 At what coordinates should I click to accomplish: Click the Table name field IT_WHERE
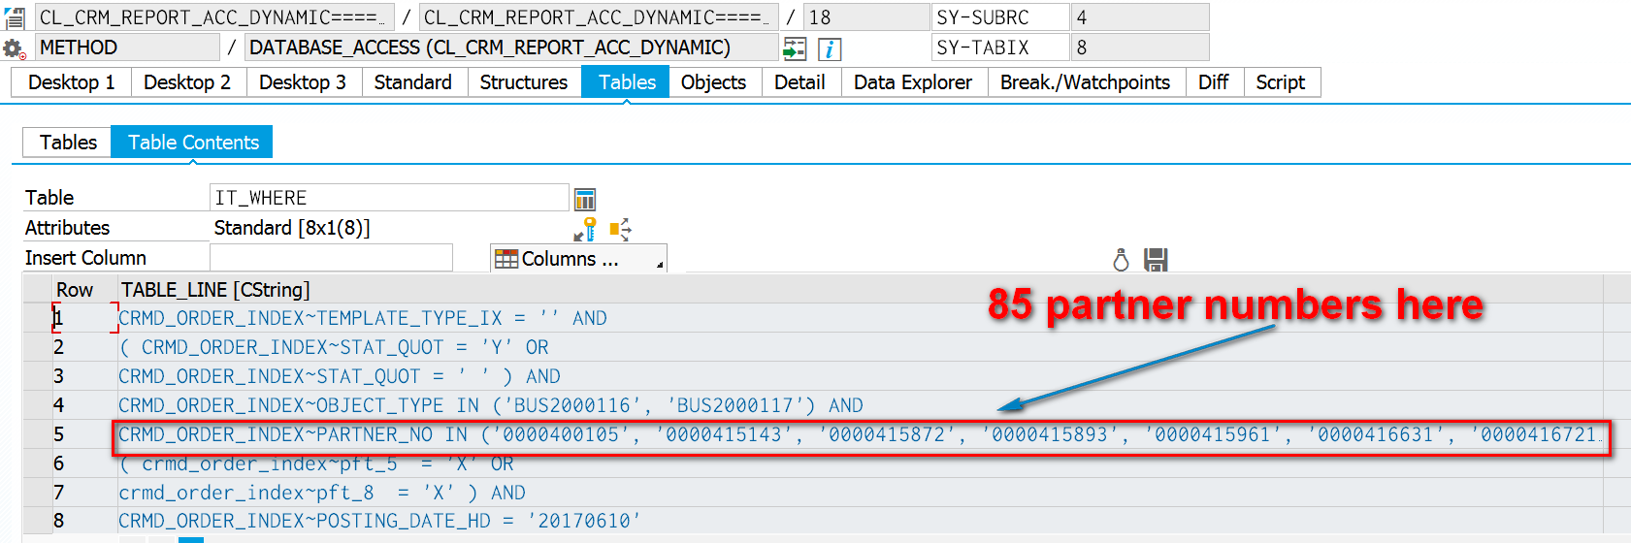pyautogui.click(x=389, y=198)
